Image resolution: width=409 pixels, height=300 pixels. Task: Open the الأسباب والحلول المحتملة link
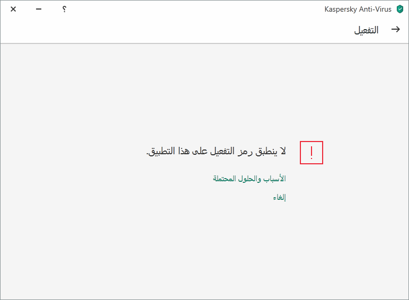[x=250, y=179]
